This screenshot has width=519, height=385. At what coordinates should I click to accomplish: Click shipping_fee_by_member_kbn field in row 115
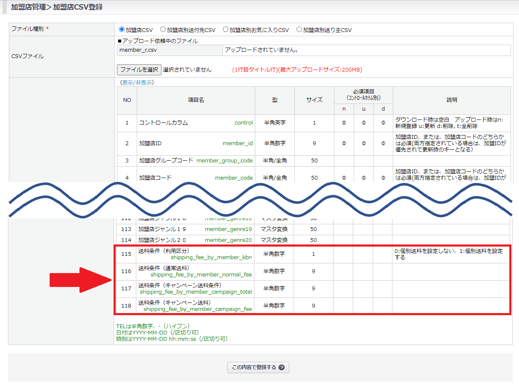(x=211, y=258)
